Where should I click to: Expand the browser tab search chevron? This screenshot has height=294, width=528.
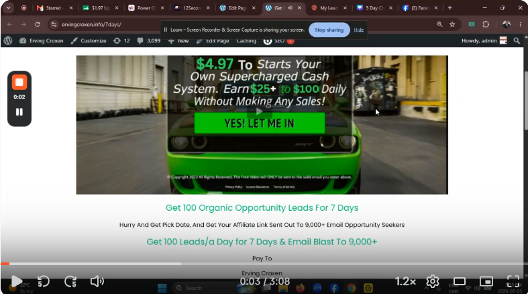[8, 8]
